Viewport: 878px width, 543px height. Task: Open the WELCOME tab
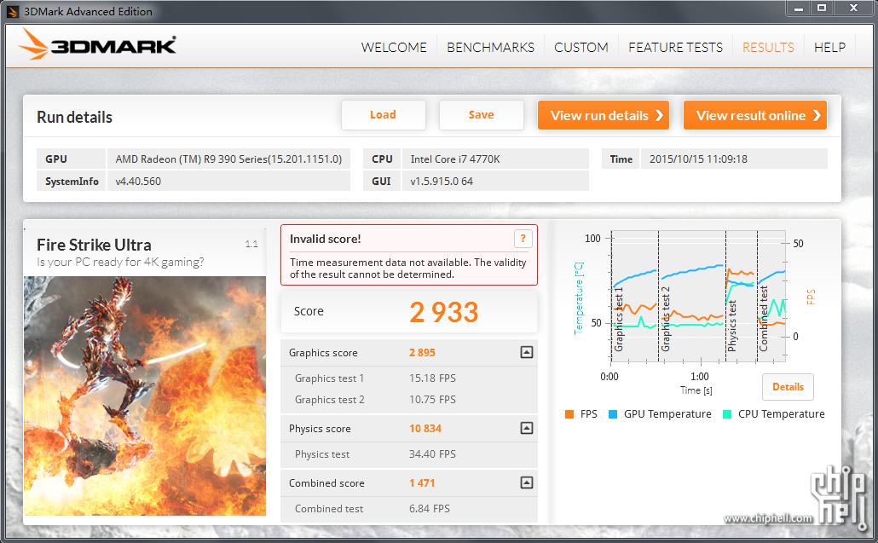[394, 48]
